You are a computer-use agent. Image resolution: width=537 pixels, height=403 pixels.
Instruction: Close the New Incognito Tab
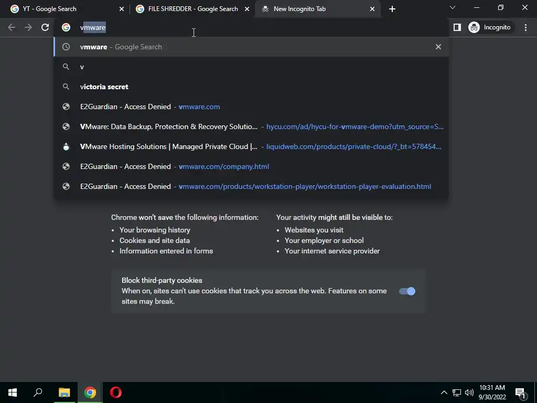point(372,9)
